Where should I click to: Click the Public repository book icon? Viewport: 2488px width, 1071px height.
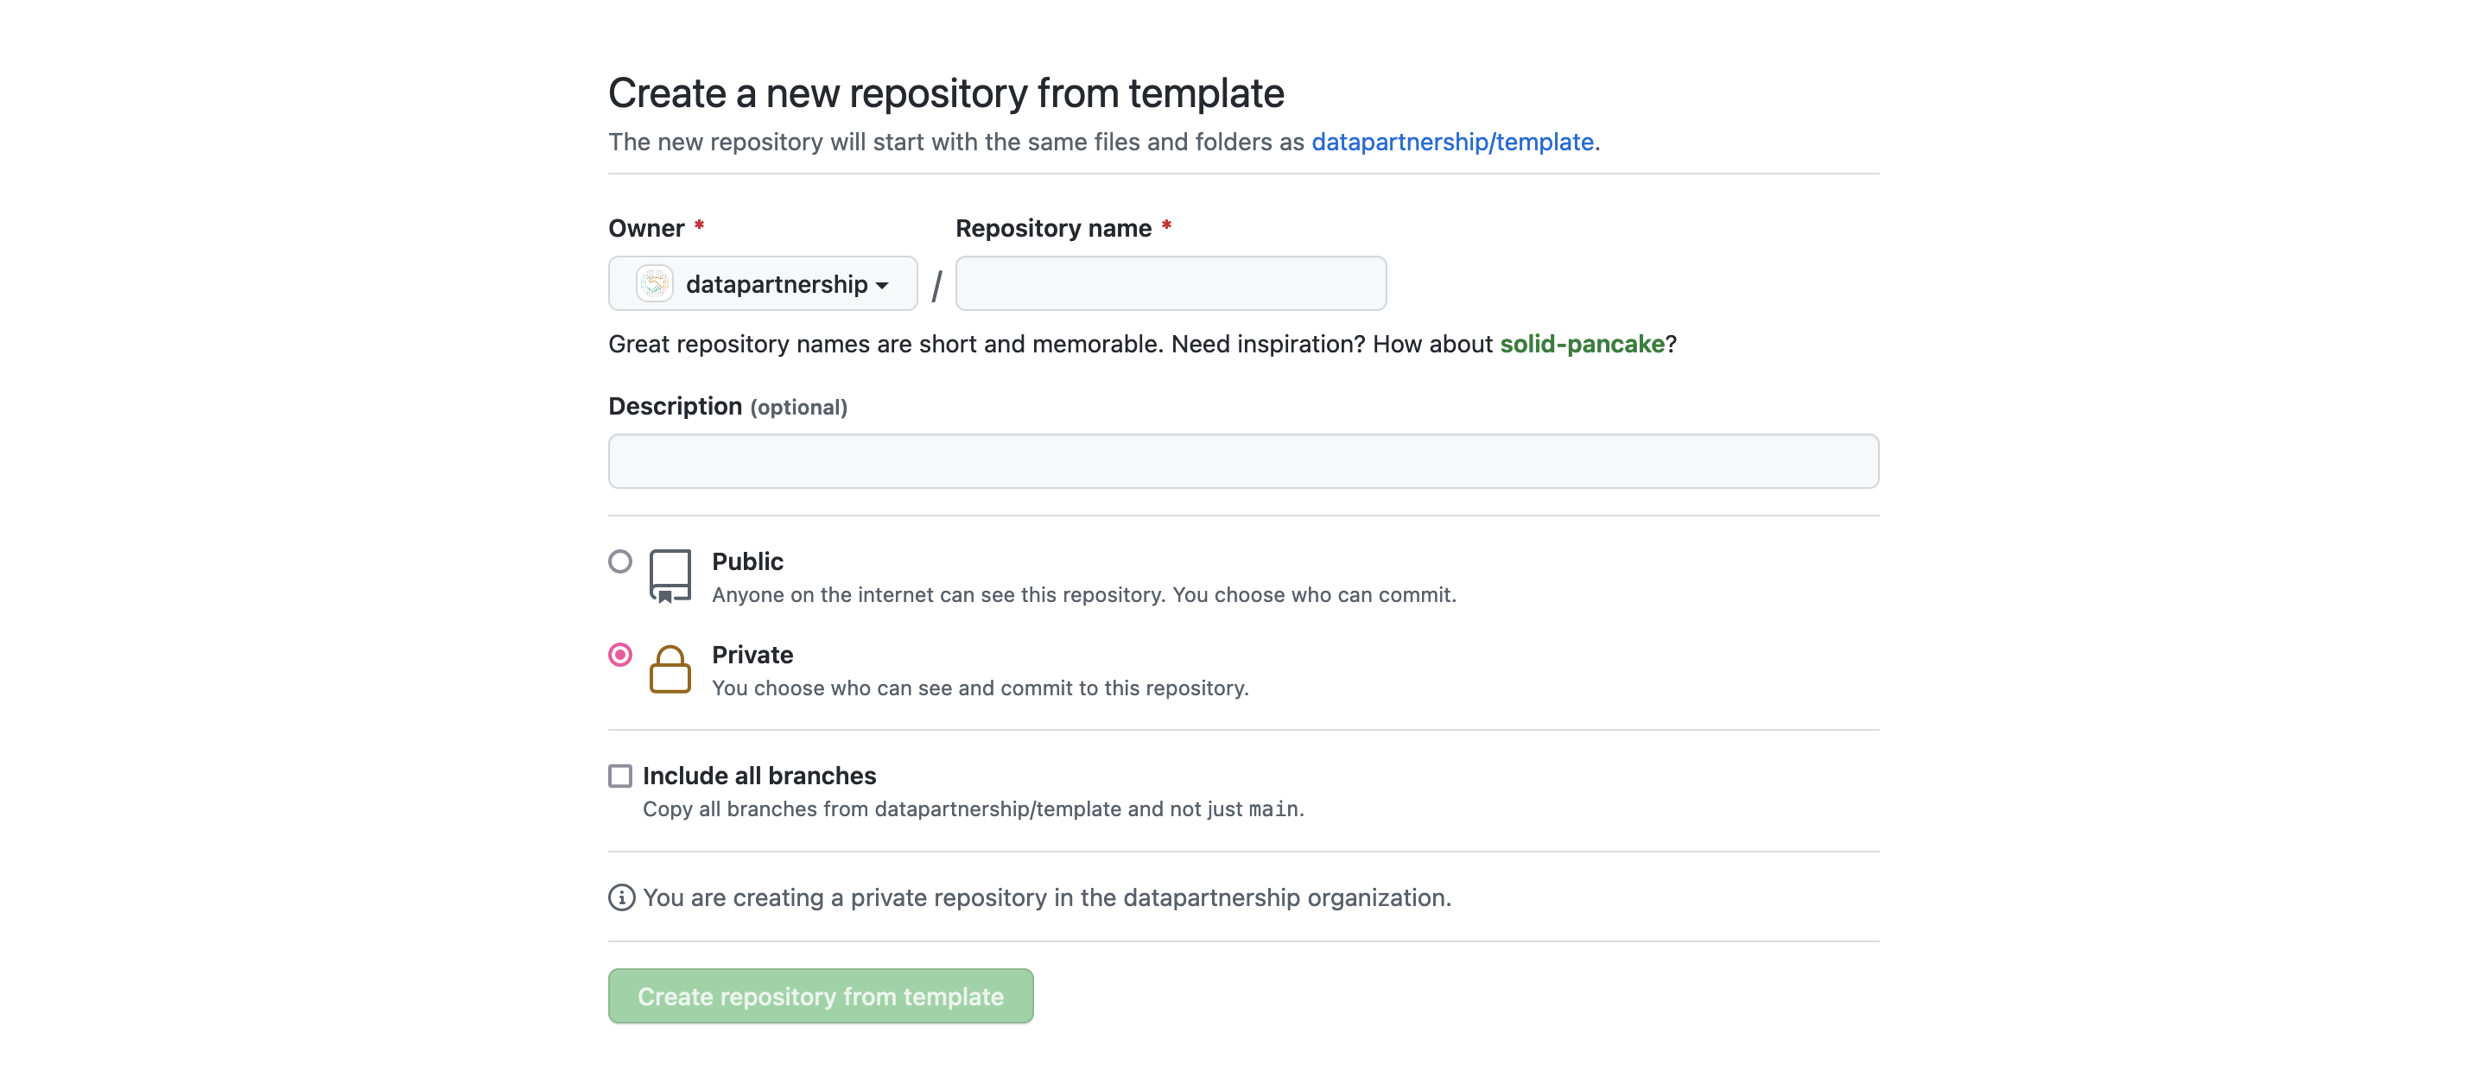tap(672, 574)
